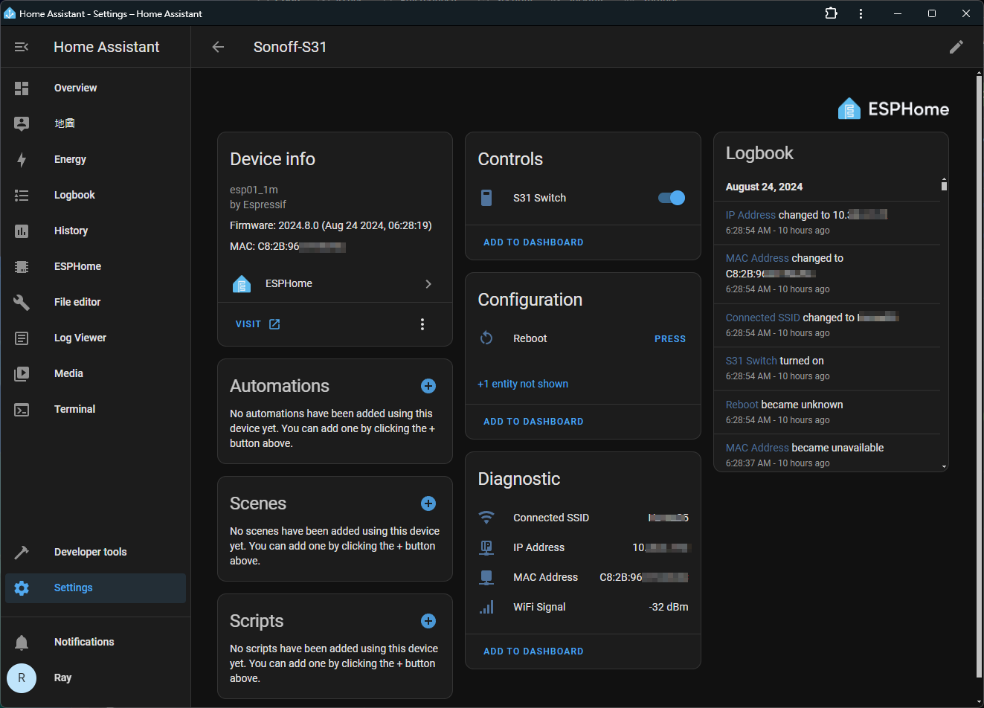Open the Developer tools menu item
The image size is (984, 708).
[95, 552]
